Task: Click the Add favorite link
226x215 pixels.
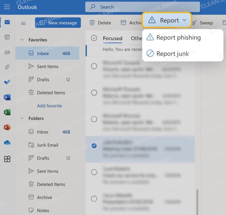Action: [x=49, y=106]
